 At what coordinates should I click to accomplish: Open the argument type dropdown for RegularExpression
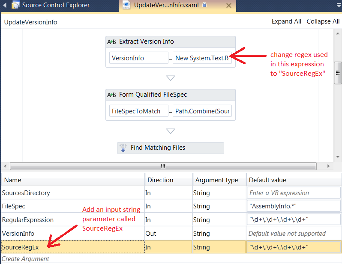coord(219,220)
